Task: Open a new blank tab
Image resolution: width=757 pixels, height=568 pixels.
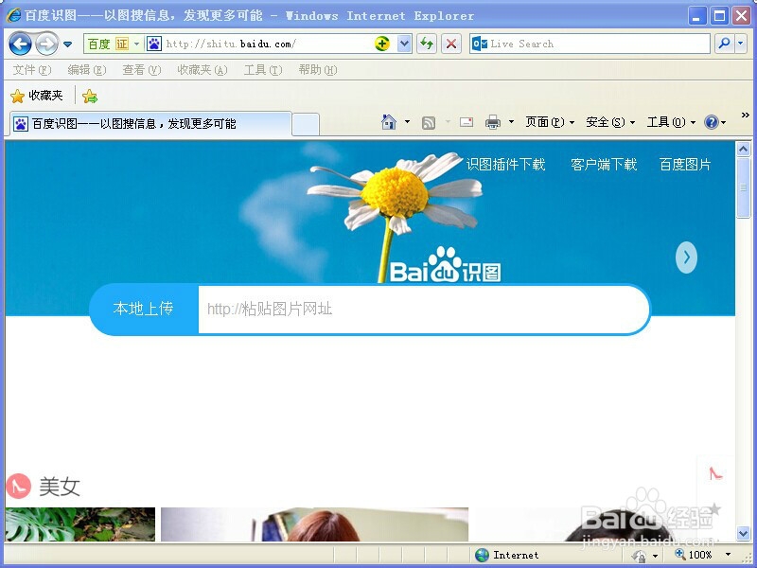Action: pyautogui.click(x=306, y=124)
